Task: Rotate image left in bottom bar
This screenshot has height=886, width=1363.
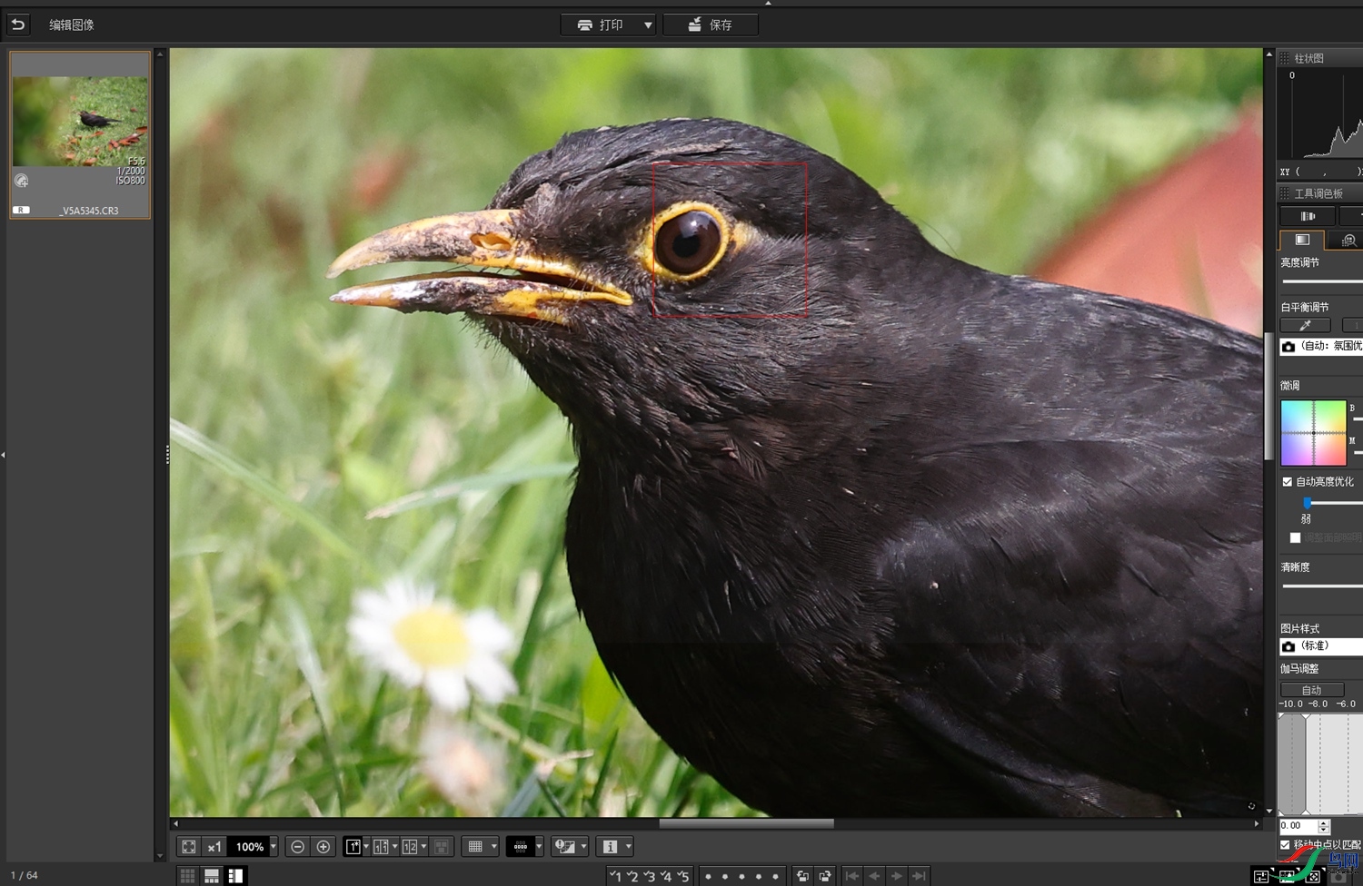Action: click(x=802, y=876)
